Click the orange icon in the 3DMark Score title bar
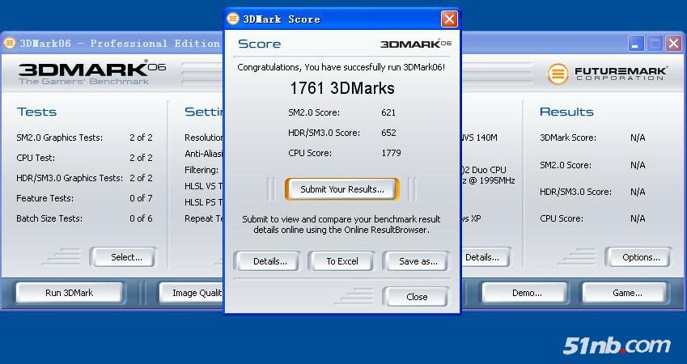 (x=233, y=19)
